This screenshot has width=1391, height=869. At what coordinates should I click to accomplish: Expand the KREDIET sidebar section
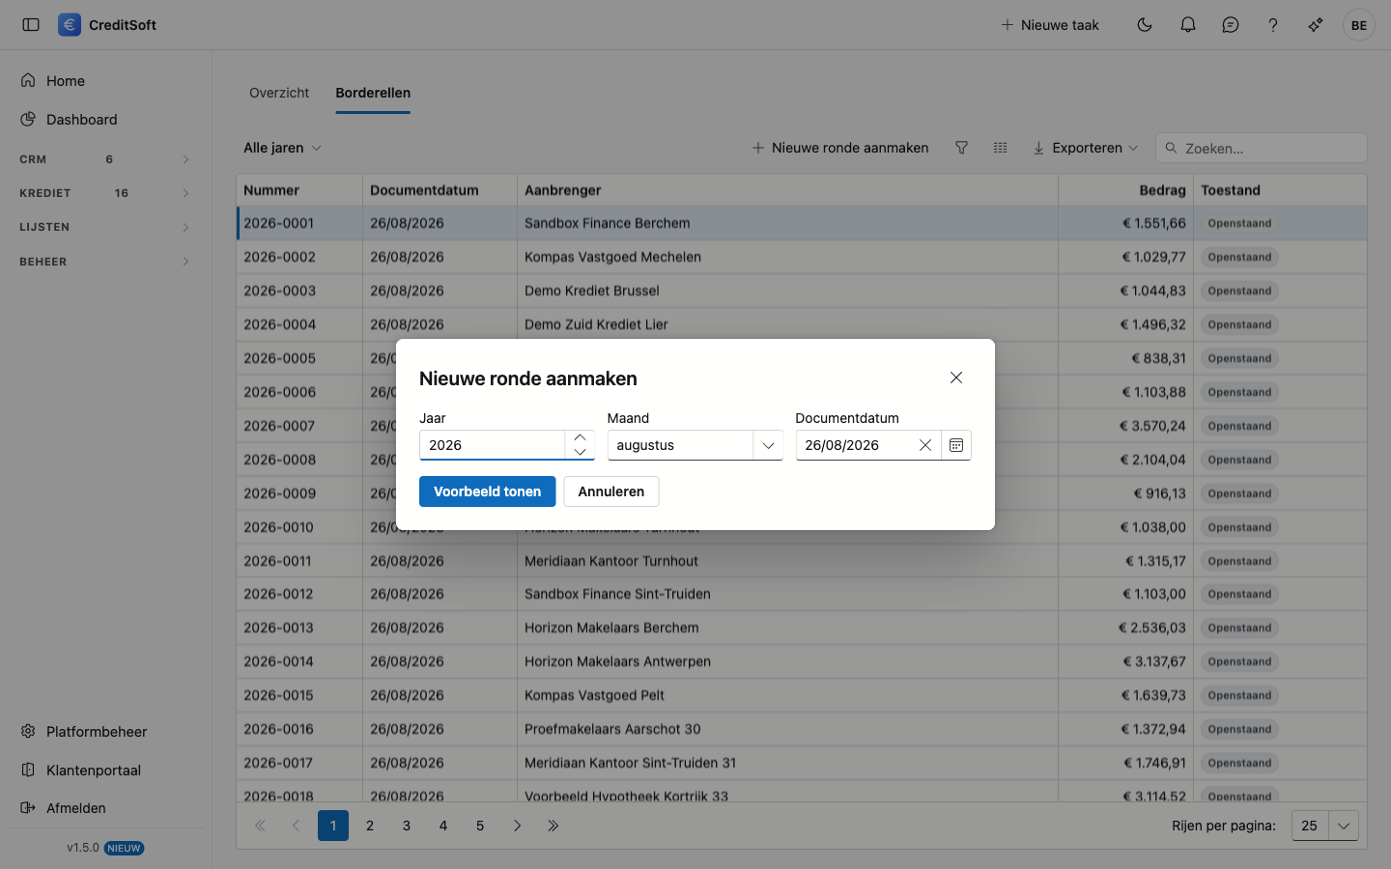pyautogui.click(x=105, y=193)
